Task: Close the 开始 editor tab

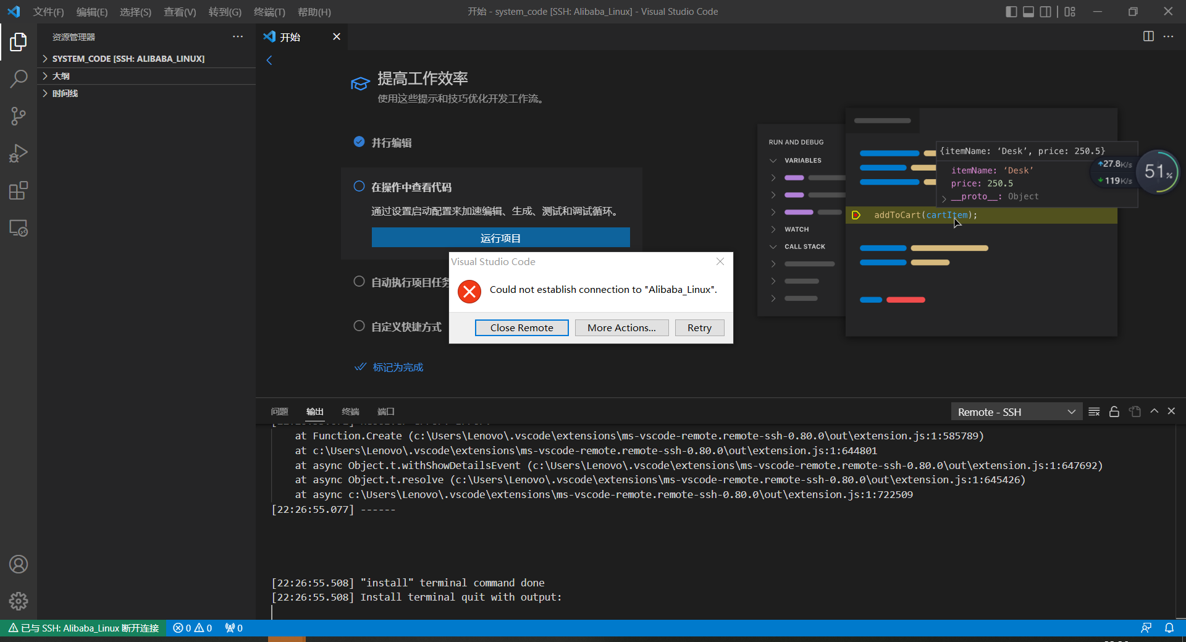Action: click(x=337, y=36)
